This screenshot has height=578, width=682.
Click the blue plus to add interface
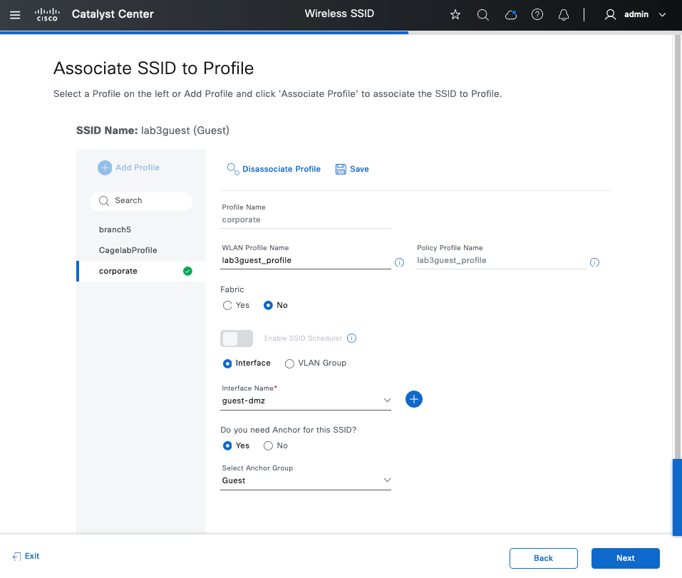[414, 399]
